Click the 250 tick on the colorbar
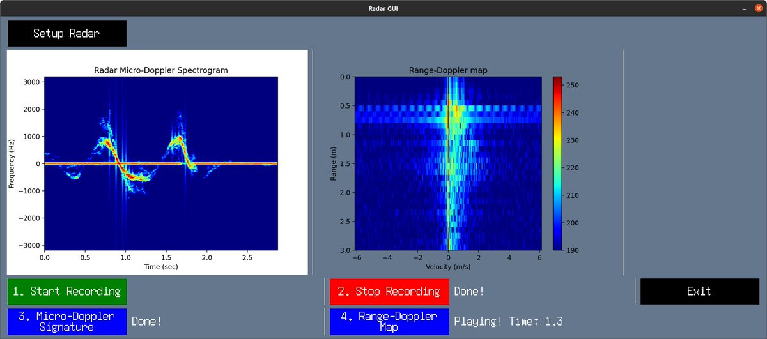 click(572, 85)
